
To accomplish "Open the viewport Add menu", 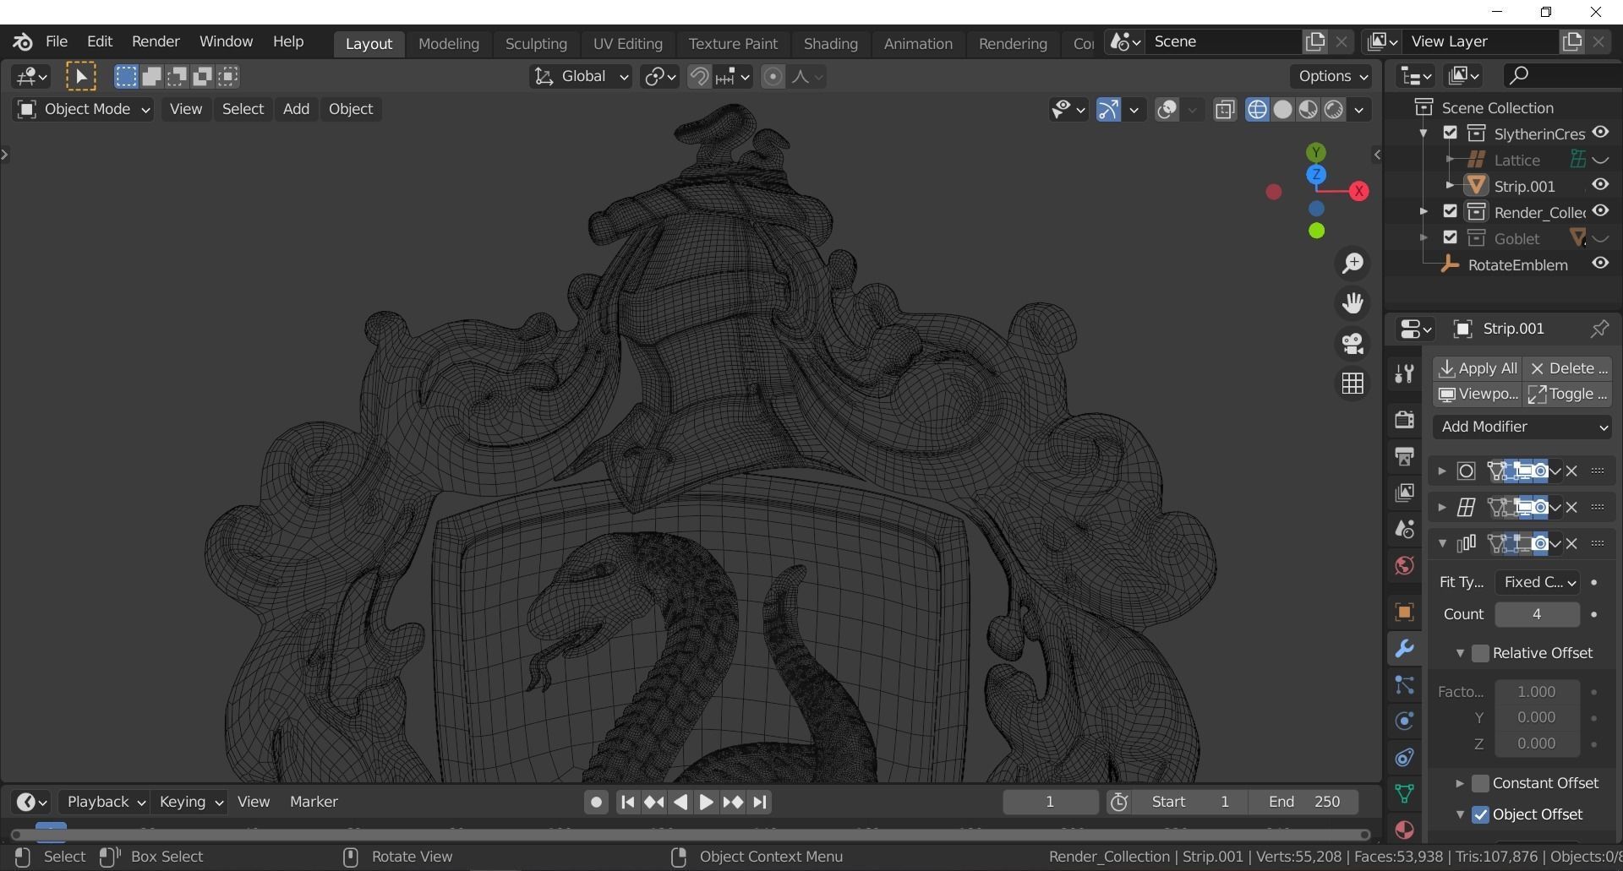I will pyautogui.click(x=296, y=109).
